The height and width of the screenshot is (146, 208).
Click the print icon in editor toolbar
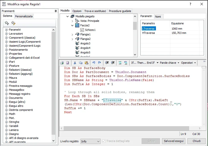coord(62,63)
